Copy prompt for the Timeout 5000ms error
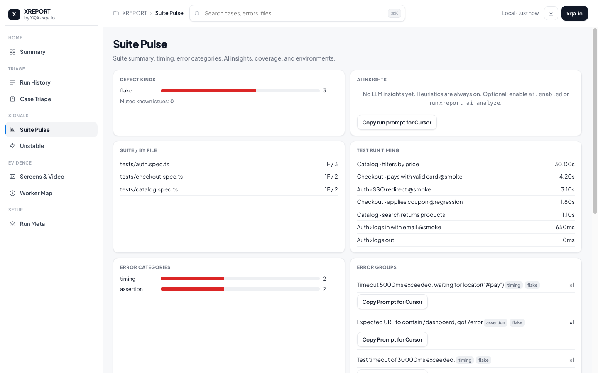Image resolution: width=598 pixels, height=373 pixels. tap(392, 302)
